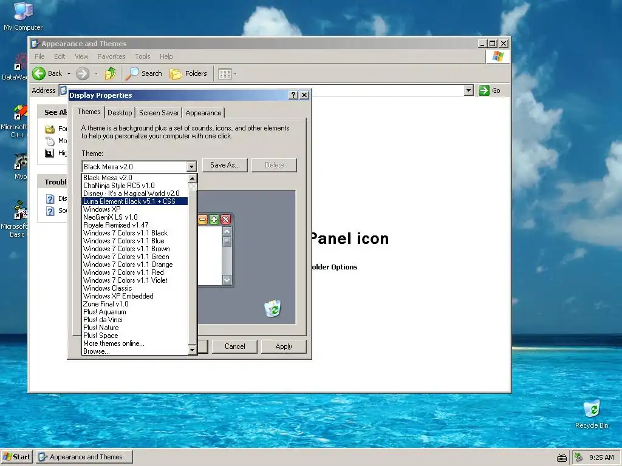Click the Back arrow icon in Explorer toolbar
This screenshot has height=466, width=622.
(39, 73)
